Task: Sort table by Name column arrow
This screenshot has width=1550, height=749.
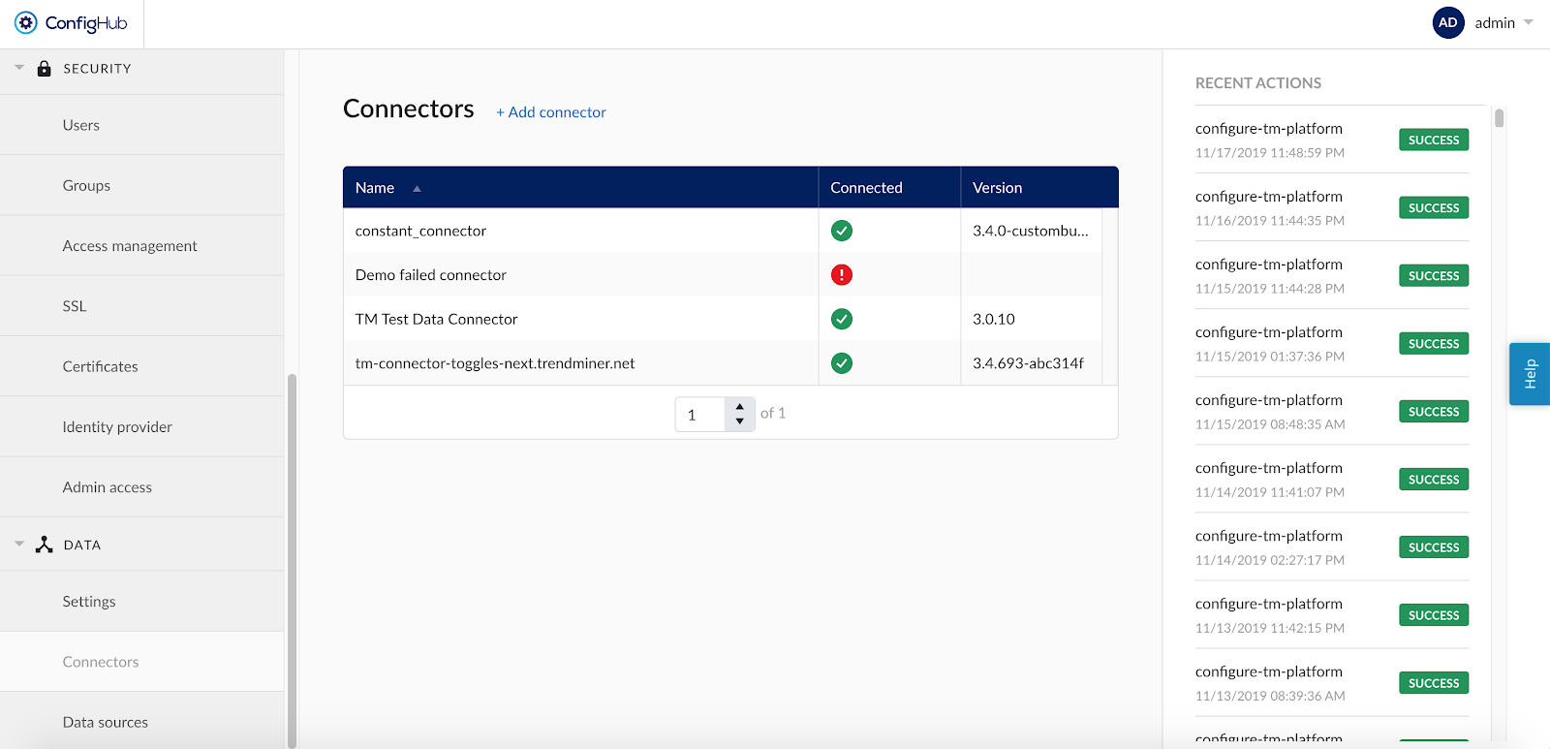Action: (417, 189)
